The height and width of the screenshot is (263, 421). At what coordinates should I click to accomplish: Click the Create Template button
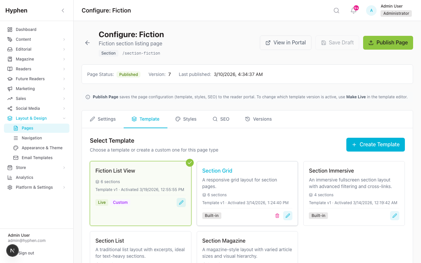click(375, 145)
